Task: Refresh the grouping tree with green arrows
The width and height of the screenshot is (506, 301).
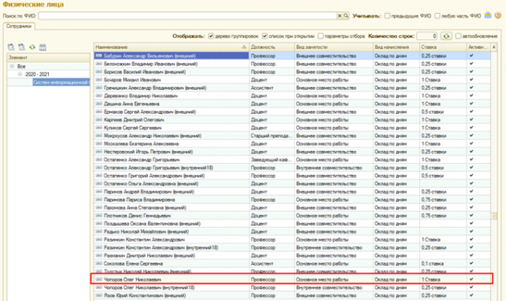Action: point(32,47)
